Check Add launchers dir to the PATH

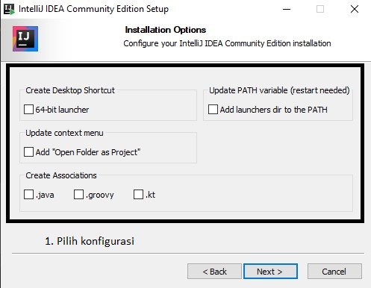point(213,110)
